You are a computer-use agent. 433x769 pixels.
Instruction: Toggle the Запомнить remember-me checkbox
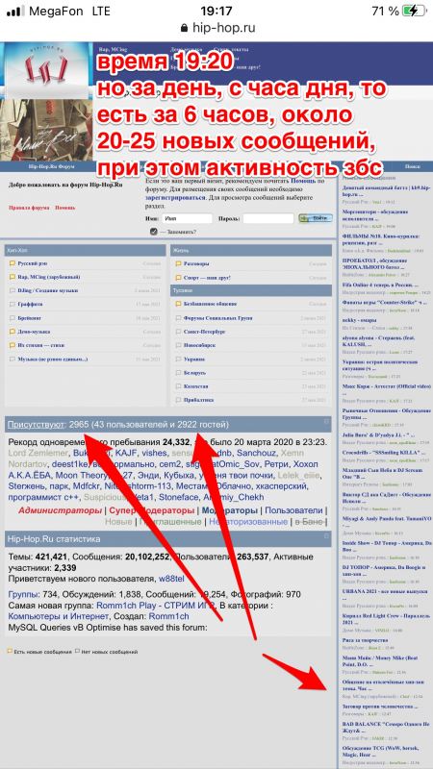point(154,232)
